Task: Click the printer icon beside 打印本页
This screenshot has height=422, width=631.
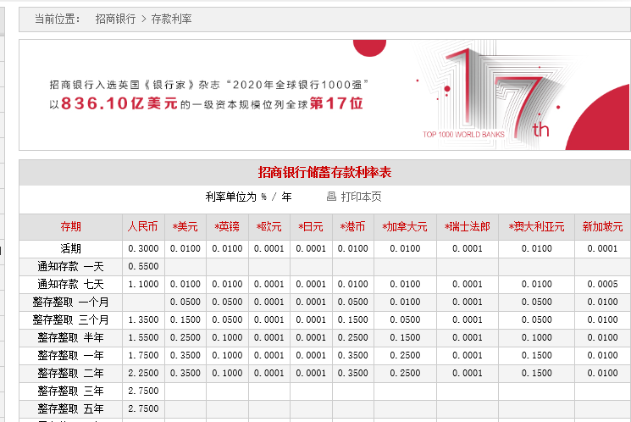Action: click(x=331, y=197)
